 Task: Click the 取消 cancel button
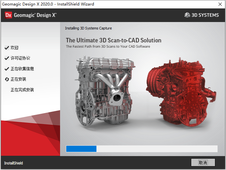203,163
